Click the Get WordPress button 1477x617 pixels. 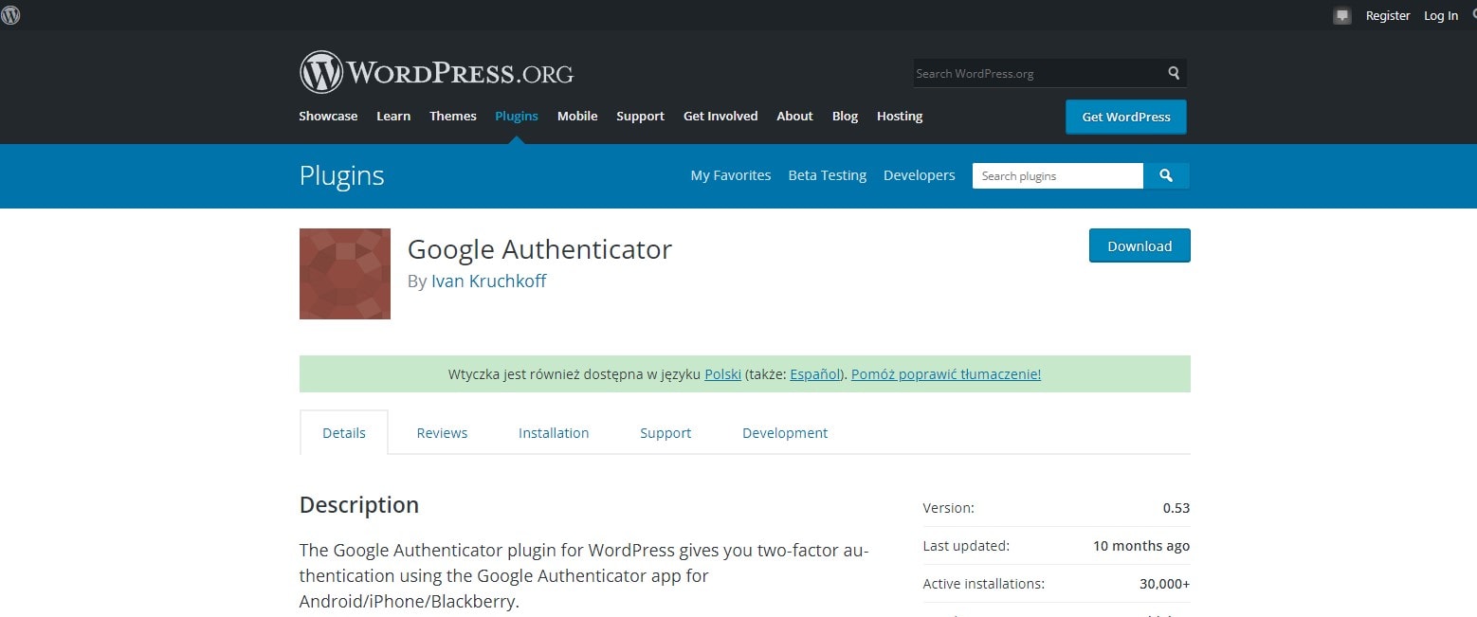[x=1126, y=117]
